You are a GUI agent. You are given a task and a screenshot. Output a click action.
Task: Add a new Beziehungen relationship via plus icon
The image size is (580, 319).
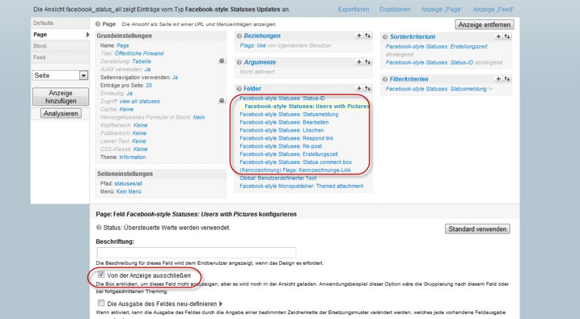click(x=359, y=35)
